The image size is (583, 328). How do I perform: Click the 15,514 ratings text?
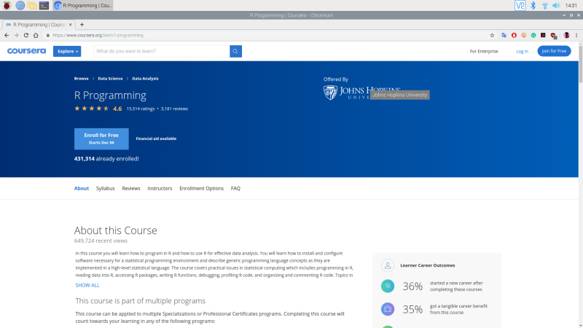pyautogui.click(x=140, y=109)
